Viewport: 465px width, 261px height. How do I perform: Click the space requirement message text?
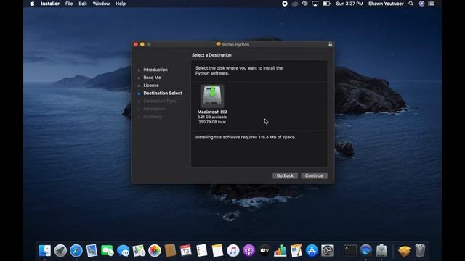coord(246,137)
